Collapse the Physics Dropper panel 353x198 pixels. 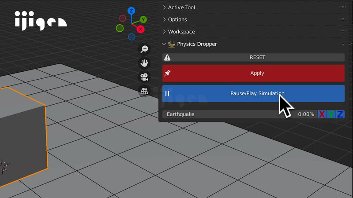(x=164, y=44)
